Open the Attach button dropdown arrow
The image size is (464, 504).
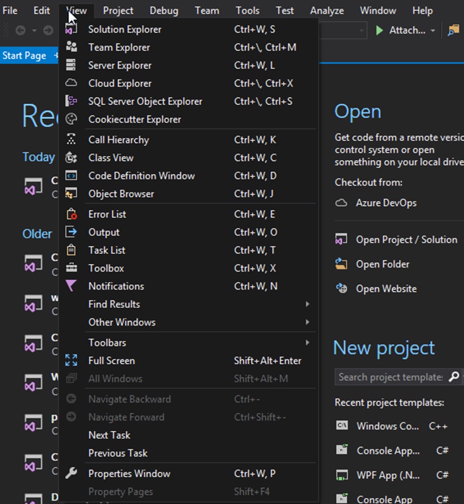pos(433,30)
